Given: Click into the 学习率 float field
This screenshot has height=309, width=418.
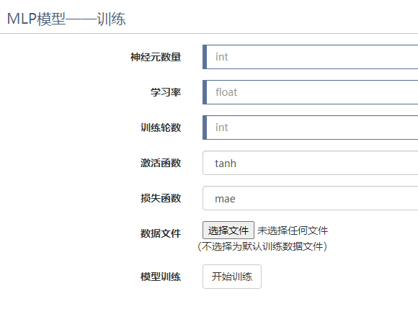Looking at the screenshot, I should point(311,92).
